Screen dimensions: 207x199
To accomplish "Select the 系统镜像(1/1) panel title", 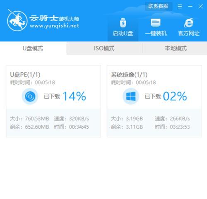I will [129, 75].
